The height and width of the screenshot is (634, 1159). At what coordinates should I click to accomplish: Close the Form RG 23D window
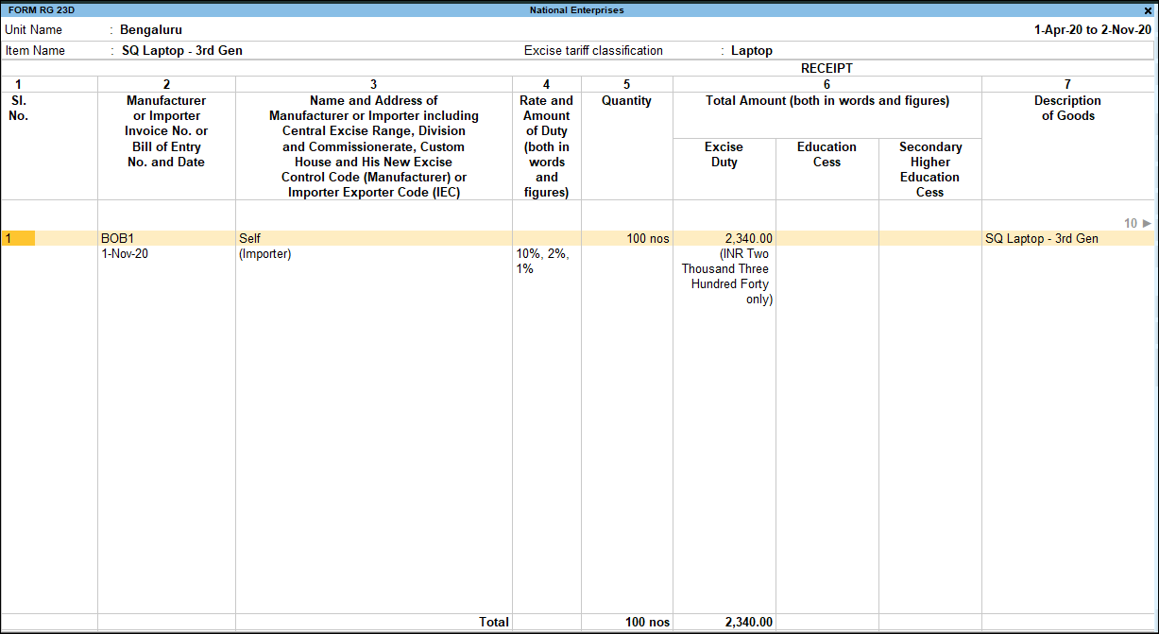[1148, 10]
